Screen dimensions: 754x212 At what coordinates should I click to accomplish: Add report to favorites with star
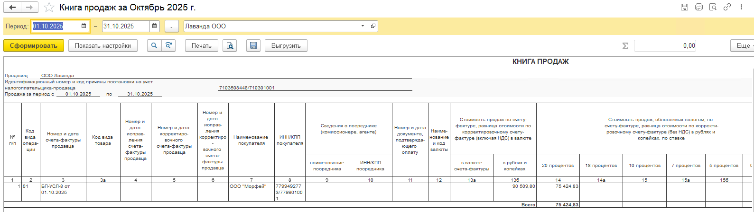[48, 8]
